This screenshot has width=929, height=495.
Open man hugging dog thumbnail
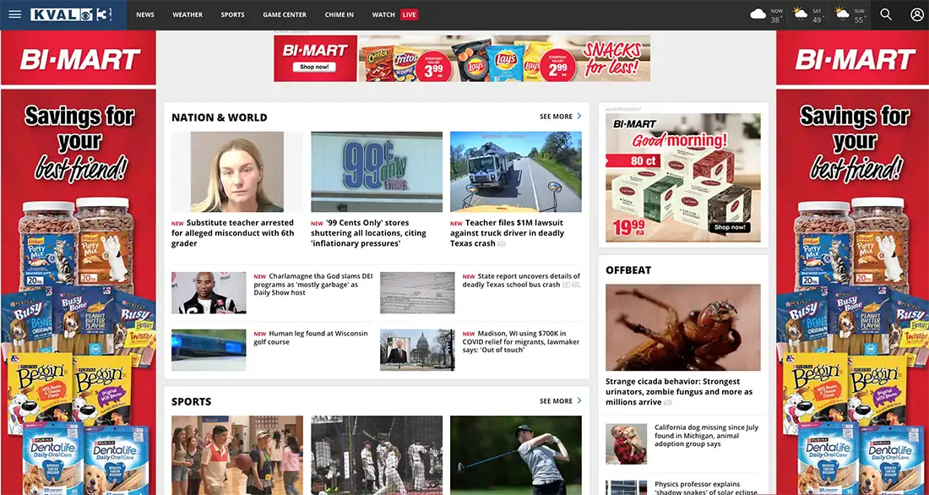(627, 443)
